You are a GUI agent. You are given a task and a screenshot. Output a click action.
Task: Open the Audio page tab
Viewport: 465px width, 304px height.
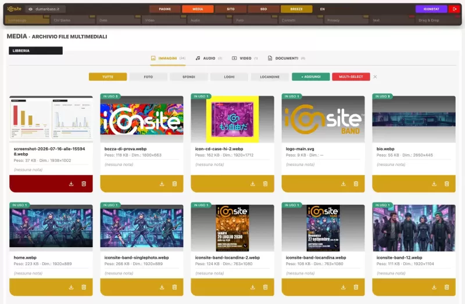click(209, 20)
